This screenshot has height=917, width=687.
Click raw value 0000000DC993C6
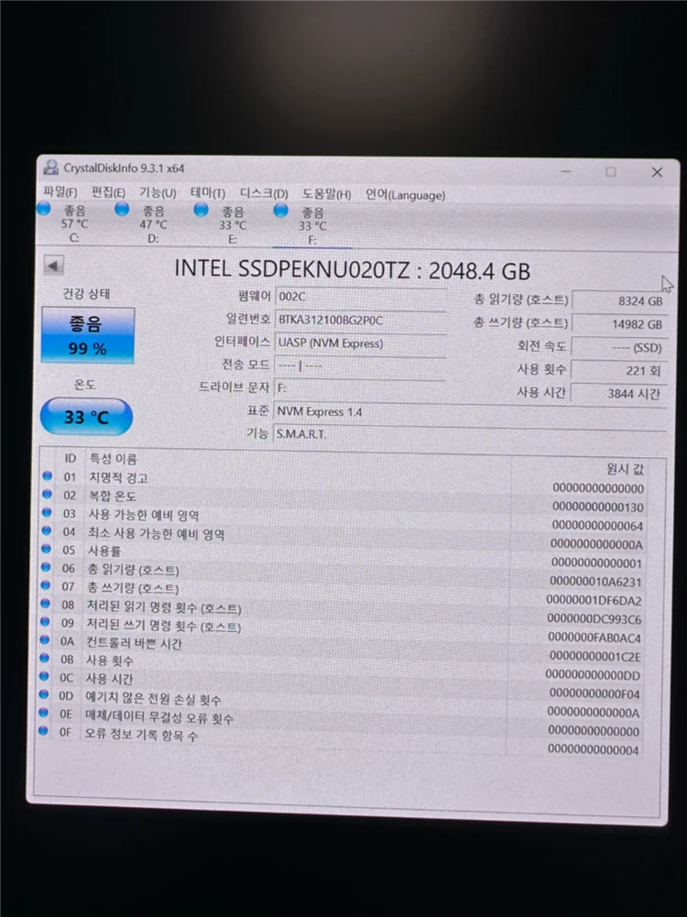pos(594,618)
